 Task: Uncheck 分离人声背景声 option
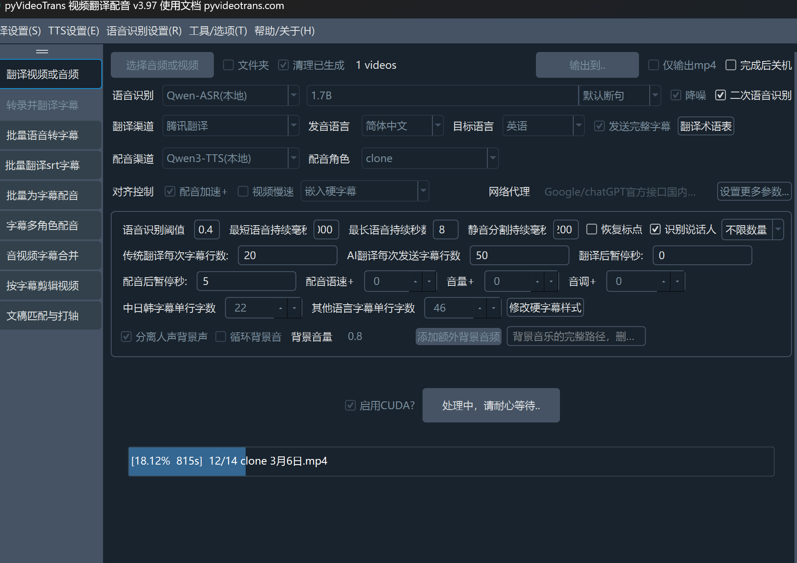point(126,337)
